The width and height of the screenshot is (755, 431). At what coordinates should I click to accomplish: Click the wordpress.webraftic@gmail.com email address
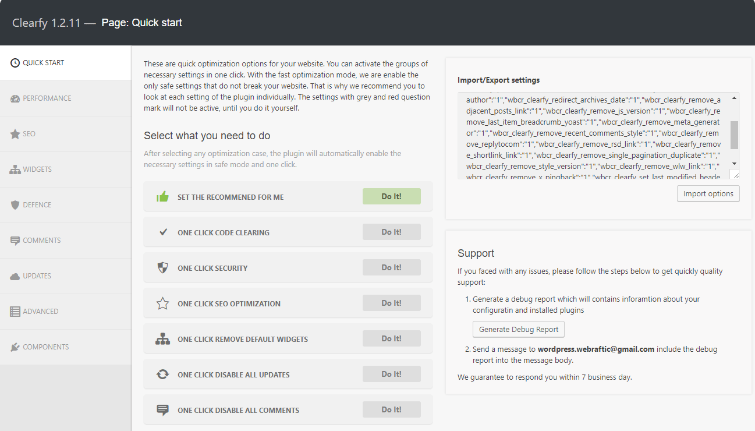[596, 349]
